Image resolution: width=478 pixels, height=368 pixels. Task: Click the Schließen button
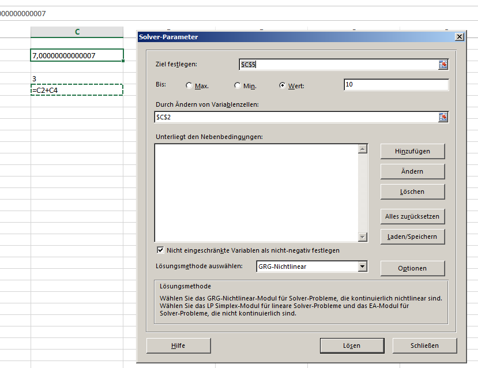424,346
